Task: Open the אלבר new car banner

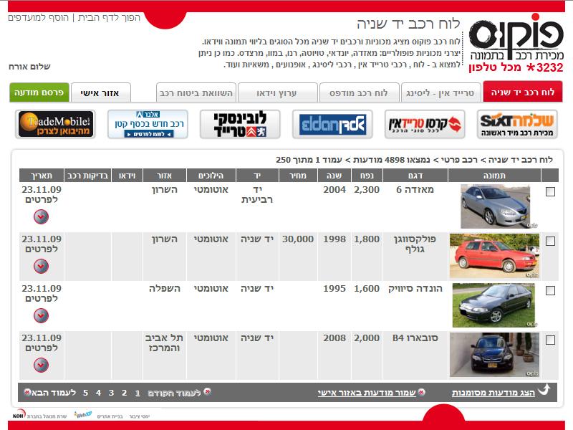Action: [x=148, y=124]
